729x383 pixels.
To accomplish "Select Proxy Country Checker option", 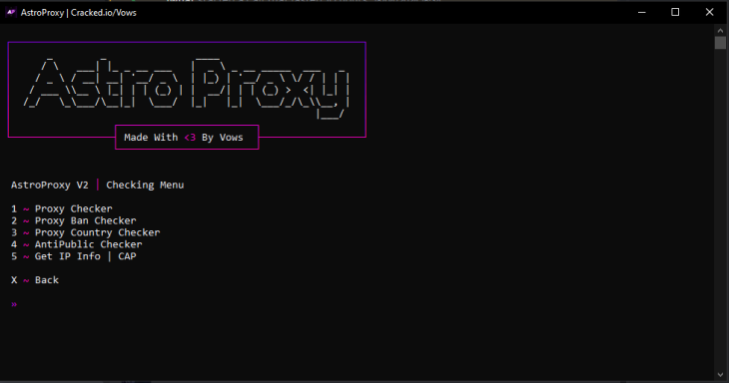I will coord(86,232).
